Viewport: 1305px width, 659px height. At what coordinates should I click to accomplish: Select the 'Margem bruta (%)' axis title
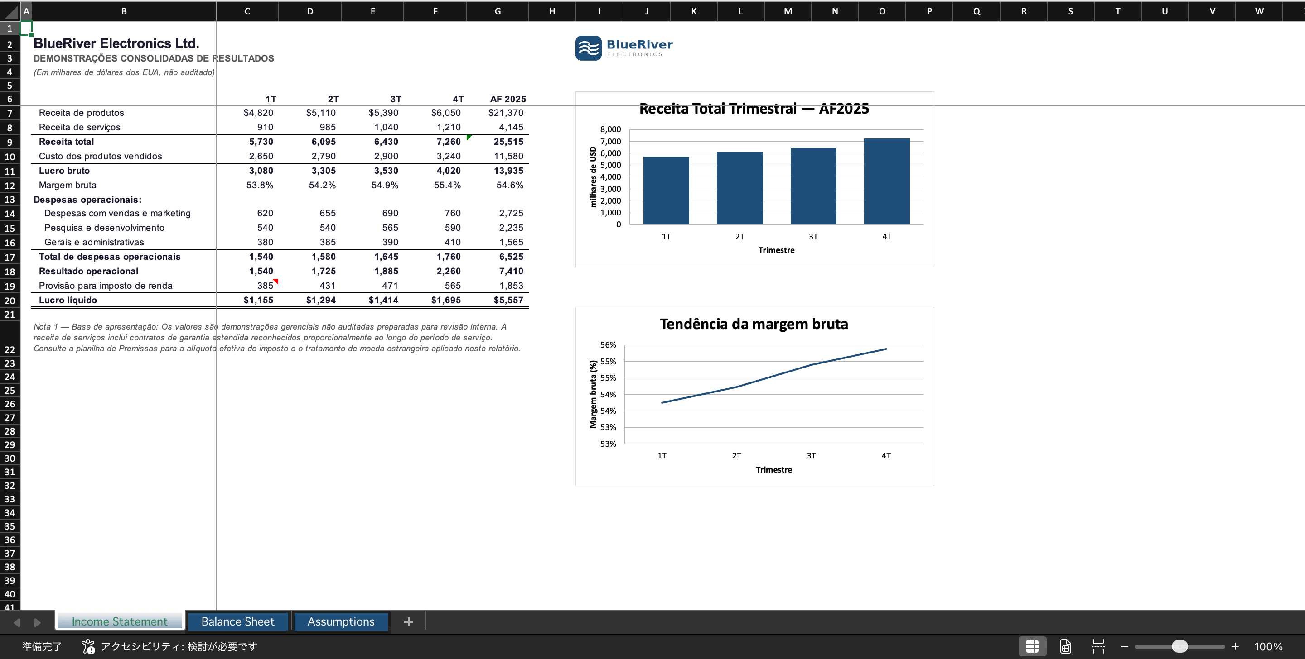click(x=593, y=394)
